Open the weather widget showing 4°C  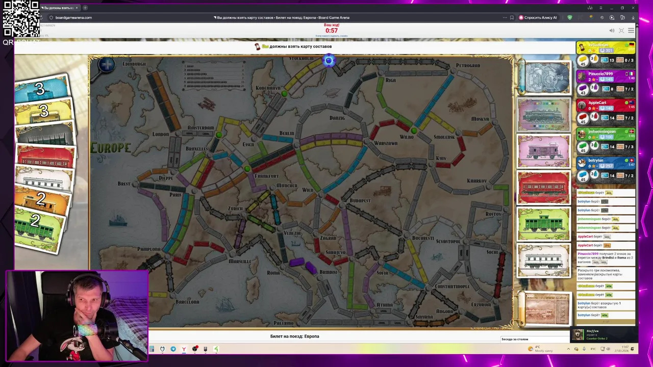540,349
